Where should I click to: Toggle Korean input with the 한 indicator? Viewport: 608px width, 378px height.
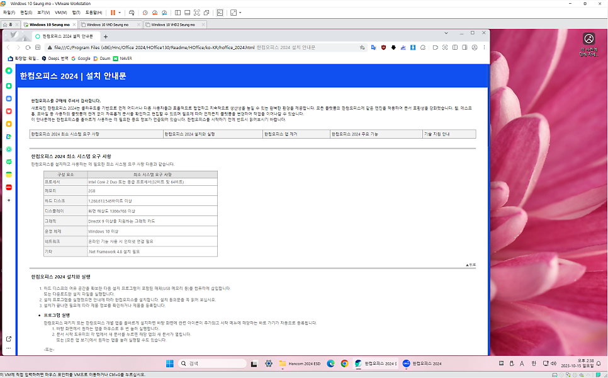534,363
